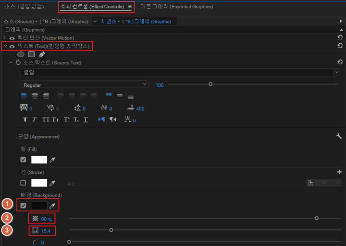Image resolution: width=346 pixels, height=246 pixels.
Task: Switch to the Source tab
Action: [x=25, y=6]
